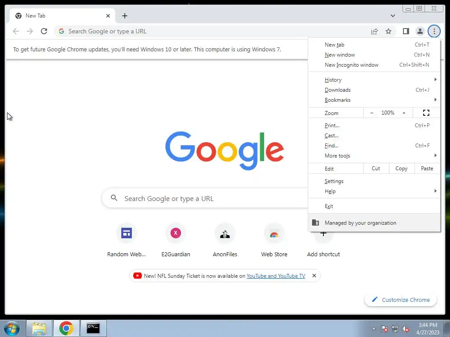
Task: Choose Find... from the menu
Action: coord(374,146)
